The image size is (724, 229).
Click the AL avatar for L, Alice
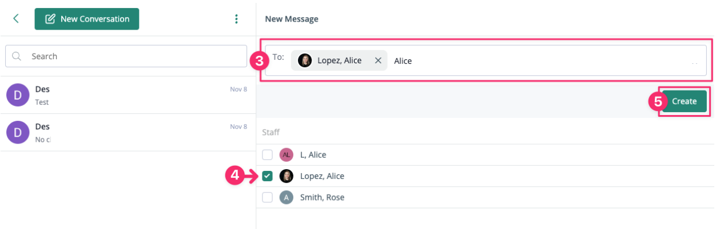(x=286, y=154)
